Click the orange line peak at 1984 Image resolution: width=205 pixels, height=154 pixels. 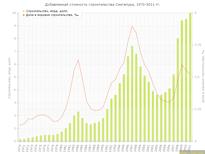pos(78,60)
